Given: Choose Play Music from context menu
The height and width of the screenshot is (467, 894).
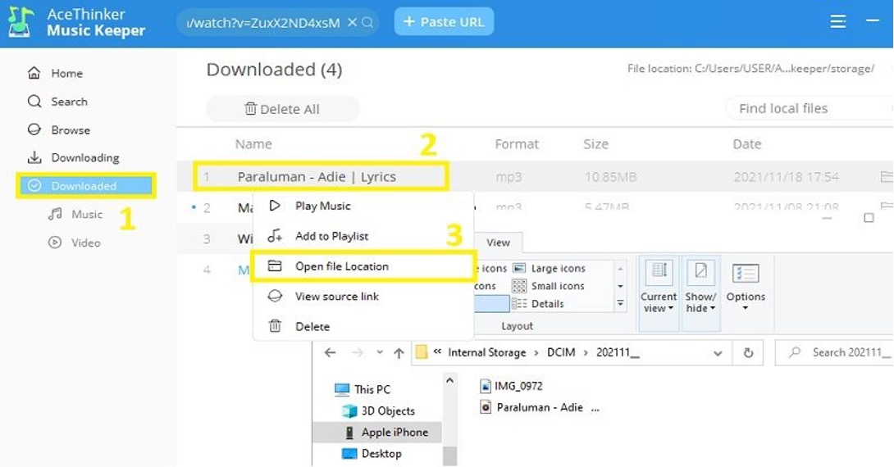Looking at the screenshot, I should [364, 206].
